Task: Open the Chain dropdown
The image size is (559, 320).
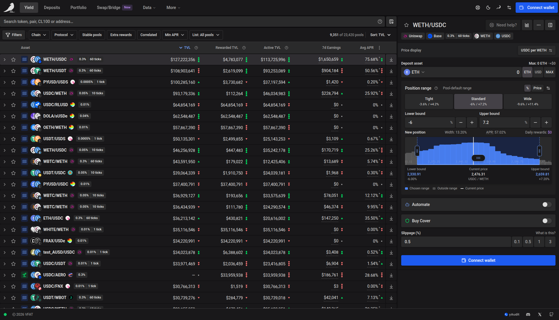Action: click(x=39, y=35)
